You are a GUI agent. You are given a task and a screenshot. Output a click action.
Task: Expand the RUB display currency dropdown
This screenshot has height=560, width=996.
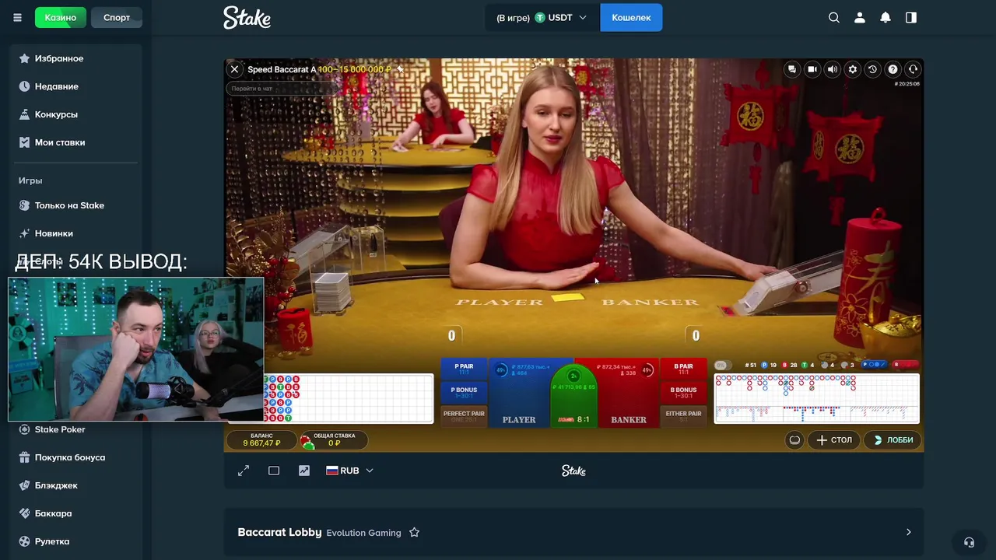pos(349,471)
